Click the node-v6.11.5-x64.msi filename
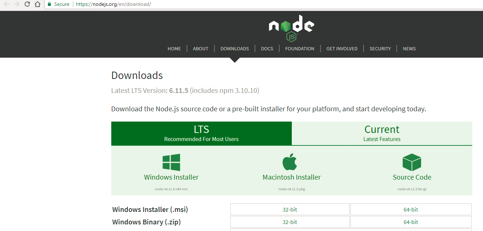 click(171, 189)
